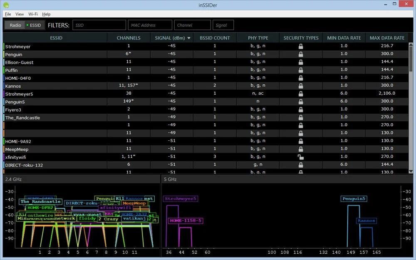Click the lock icon beside DIRECT-roku-132
The width and height of the screenshot is (416, 260).
pos(300,164)
